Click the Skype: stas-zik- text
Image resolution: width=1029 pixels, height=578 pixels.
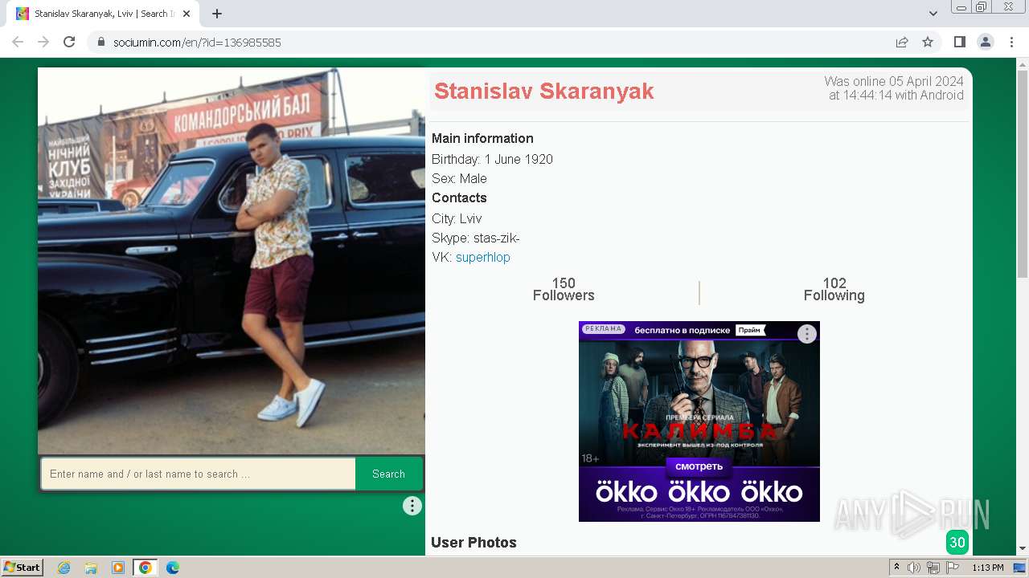point(476,238)
